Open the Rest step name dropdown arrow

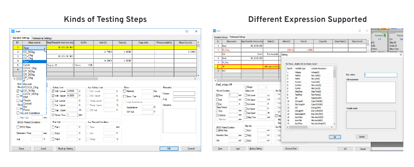[45, 48]
